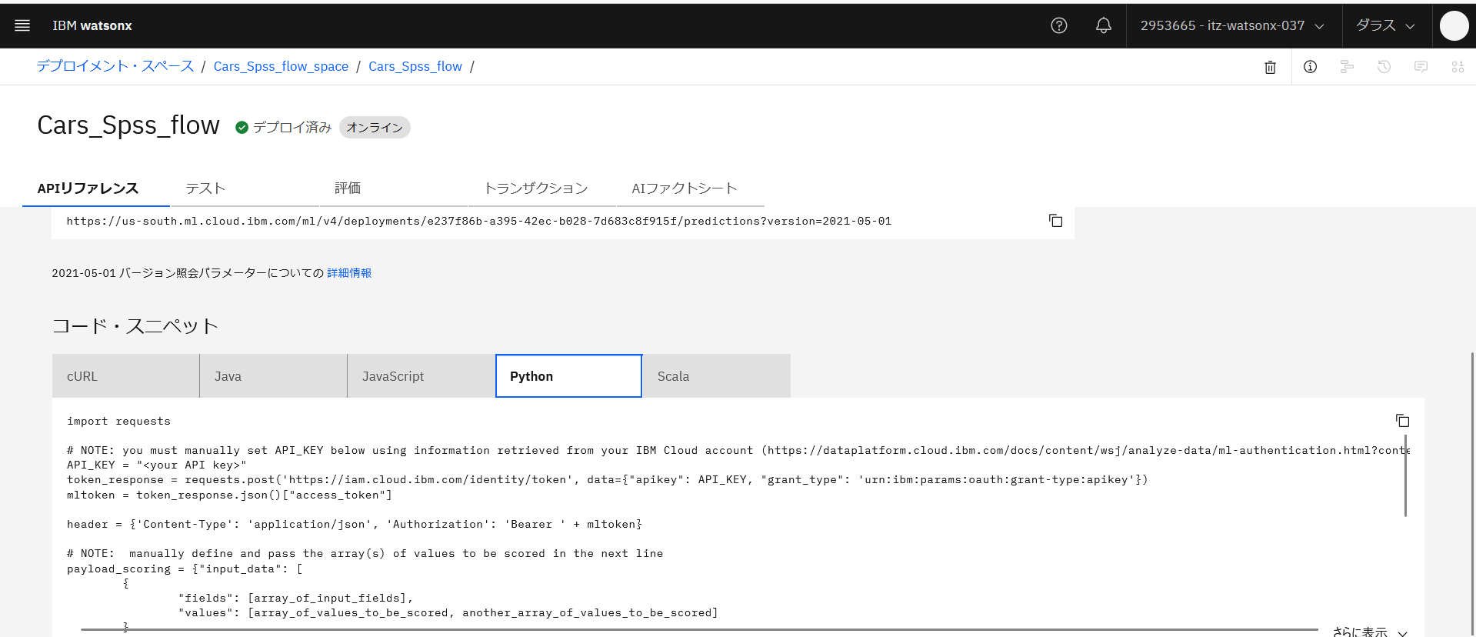Click the endpoint URL text
1476x637 pixels.
(x=478, y=221)
